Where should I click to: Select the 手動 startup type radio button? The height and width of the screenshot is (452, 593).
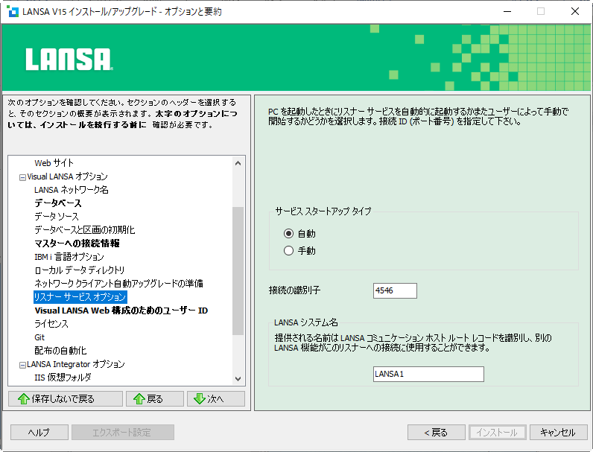288,250
